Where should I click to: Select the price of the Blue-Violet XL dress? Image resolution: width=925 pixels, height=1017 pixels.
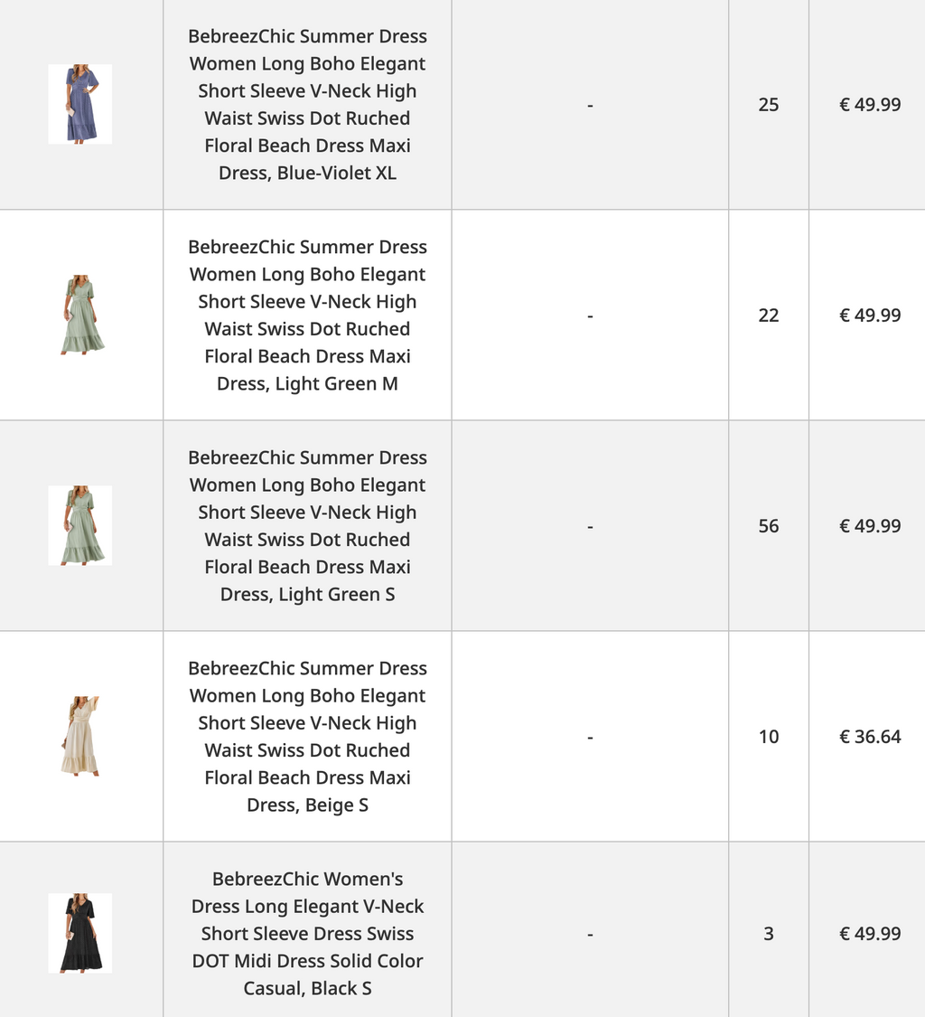pos(870,105)
